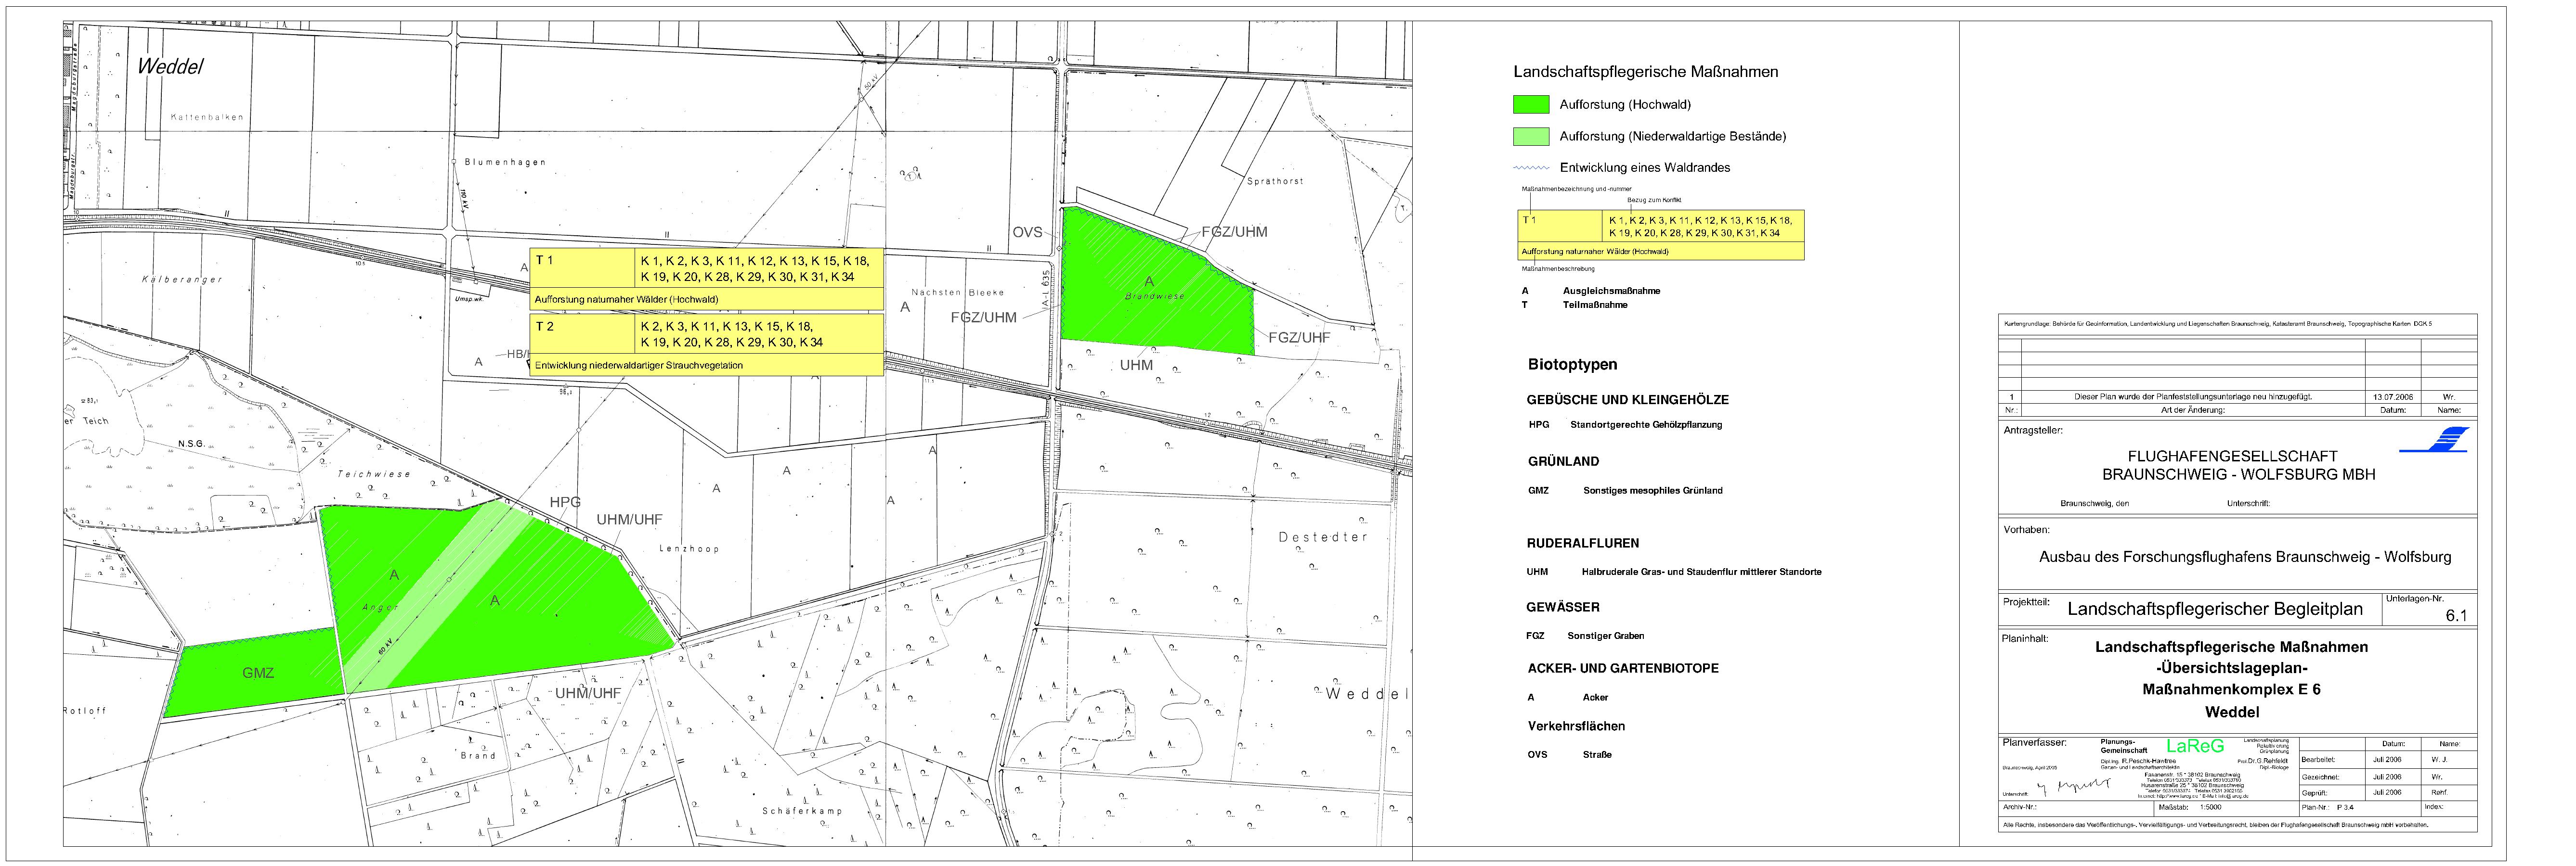Click the 'Alle Rechte' copyright line
The width and height of the screenshot is (2576, 866).
(x=2215, y=825)
